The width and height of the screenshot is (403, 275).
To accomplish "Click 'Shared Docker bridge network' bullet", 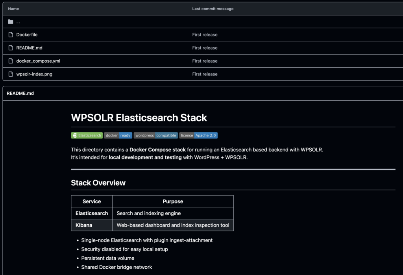I will pyautogui.click(x=116, y=267).
